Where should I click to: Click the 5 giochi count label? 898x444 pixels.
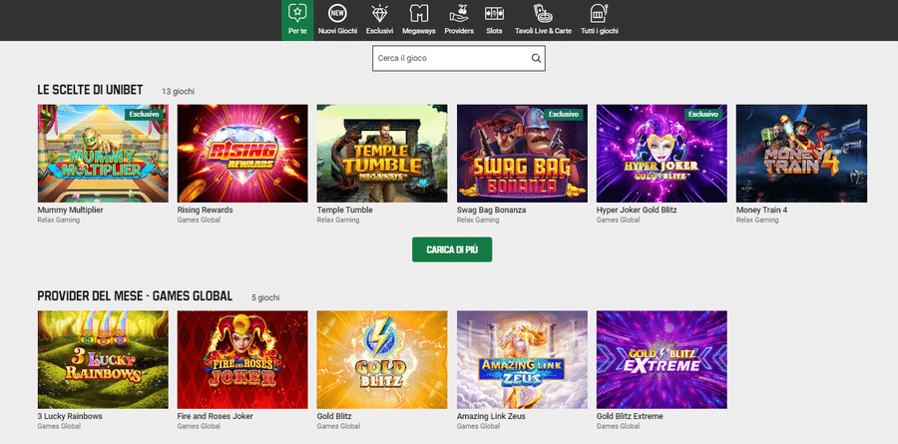point(265,298)
